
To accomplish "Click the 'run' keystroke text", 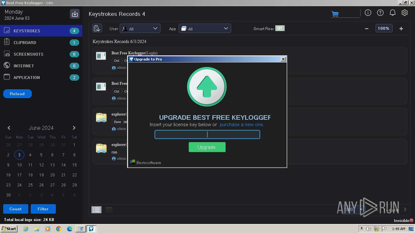I will coord(114,152).
